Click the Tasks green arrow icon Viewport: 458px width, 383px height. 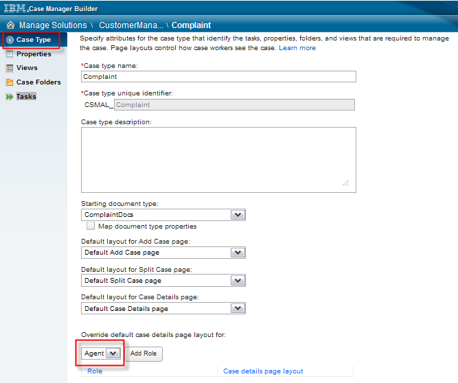tap(10, 97)
